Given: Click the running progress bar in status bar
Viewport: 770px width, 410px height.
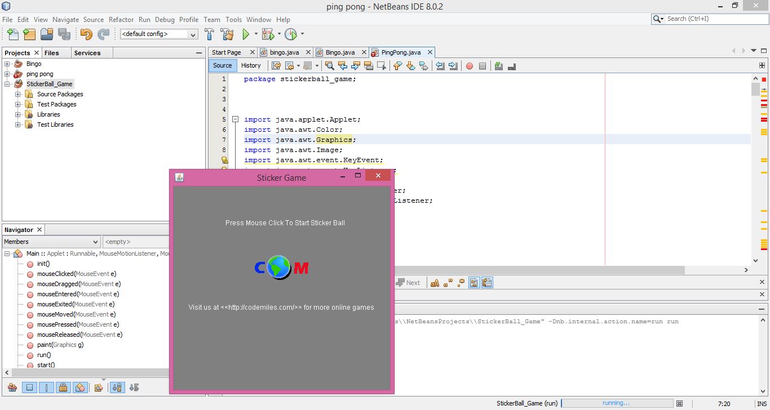Looking at the screenshot, I should click(616, 403).
